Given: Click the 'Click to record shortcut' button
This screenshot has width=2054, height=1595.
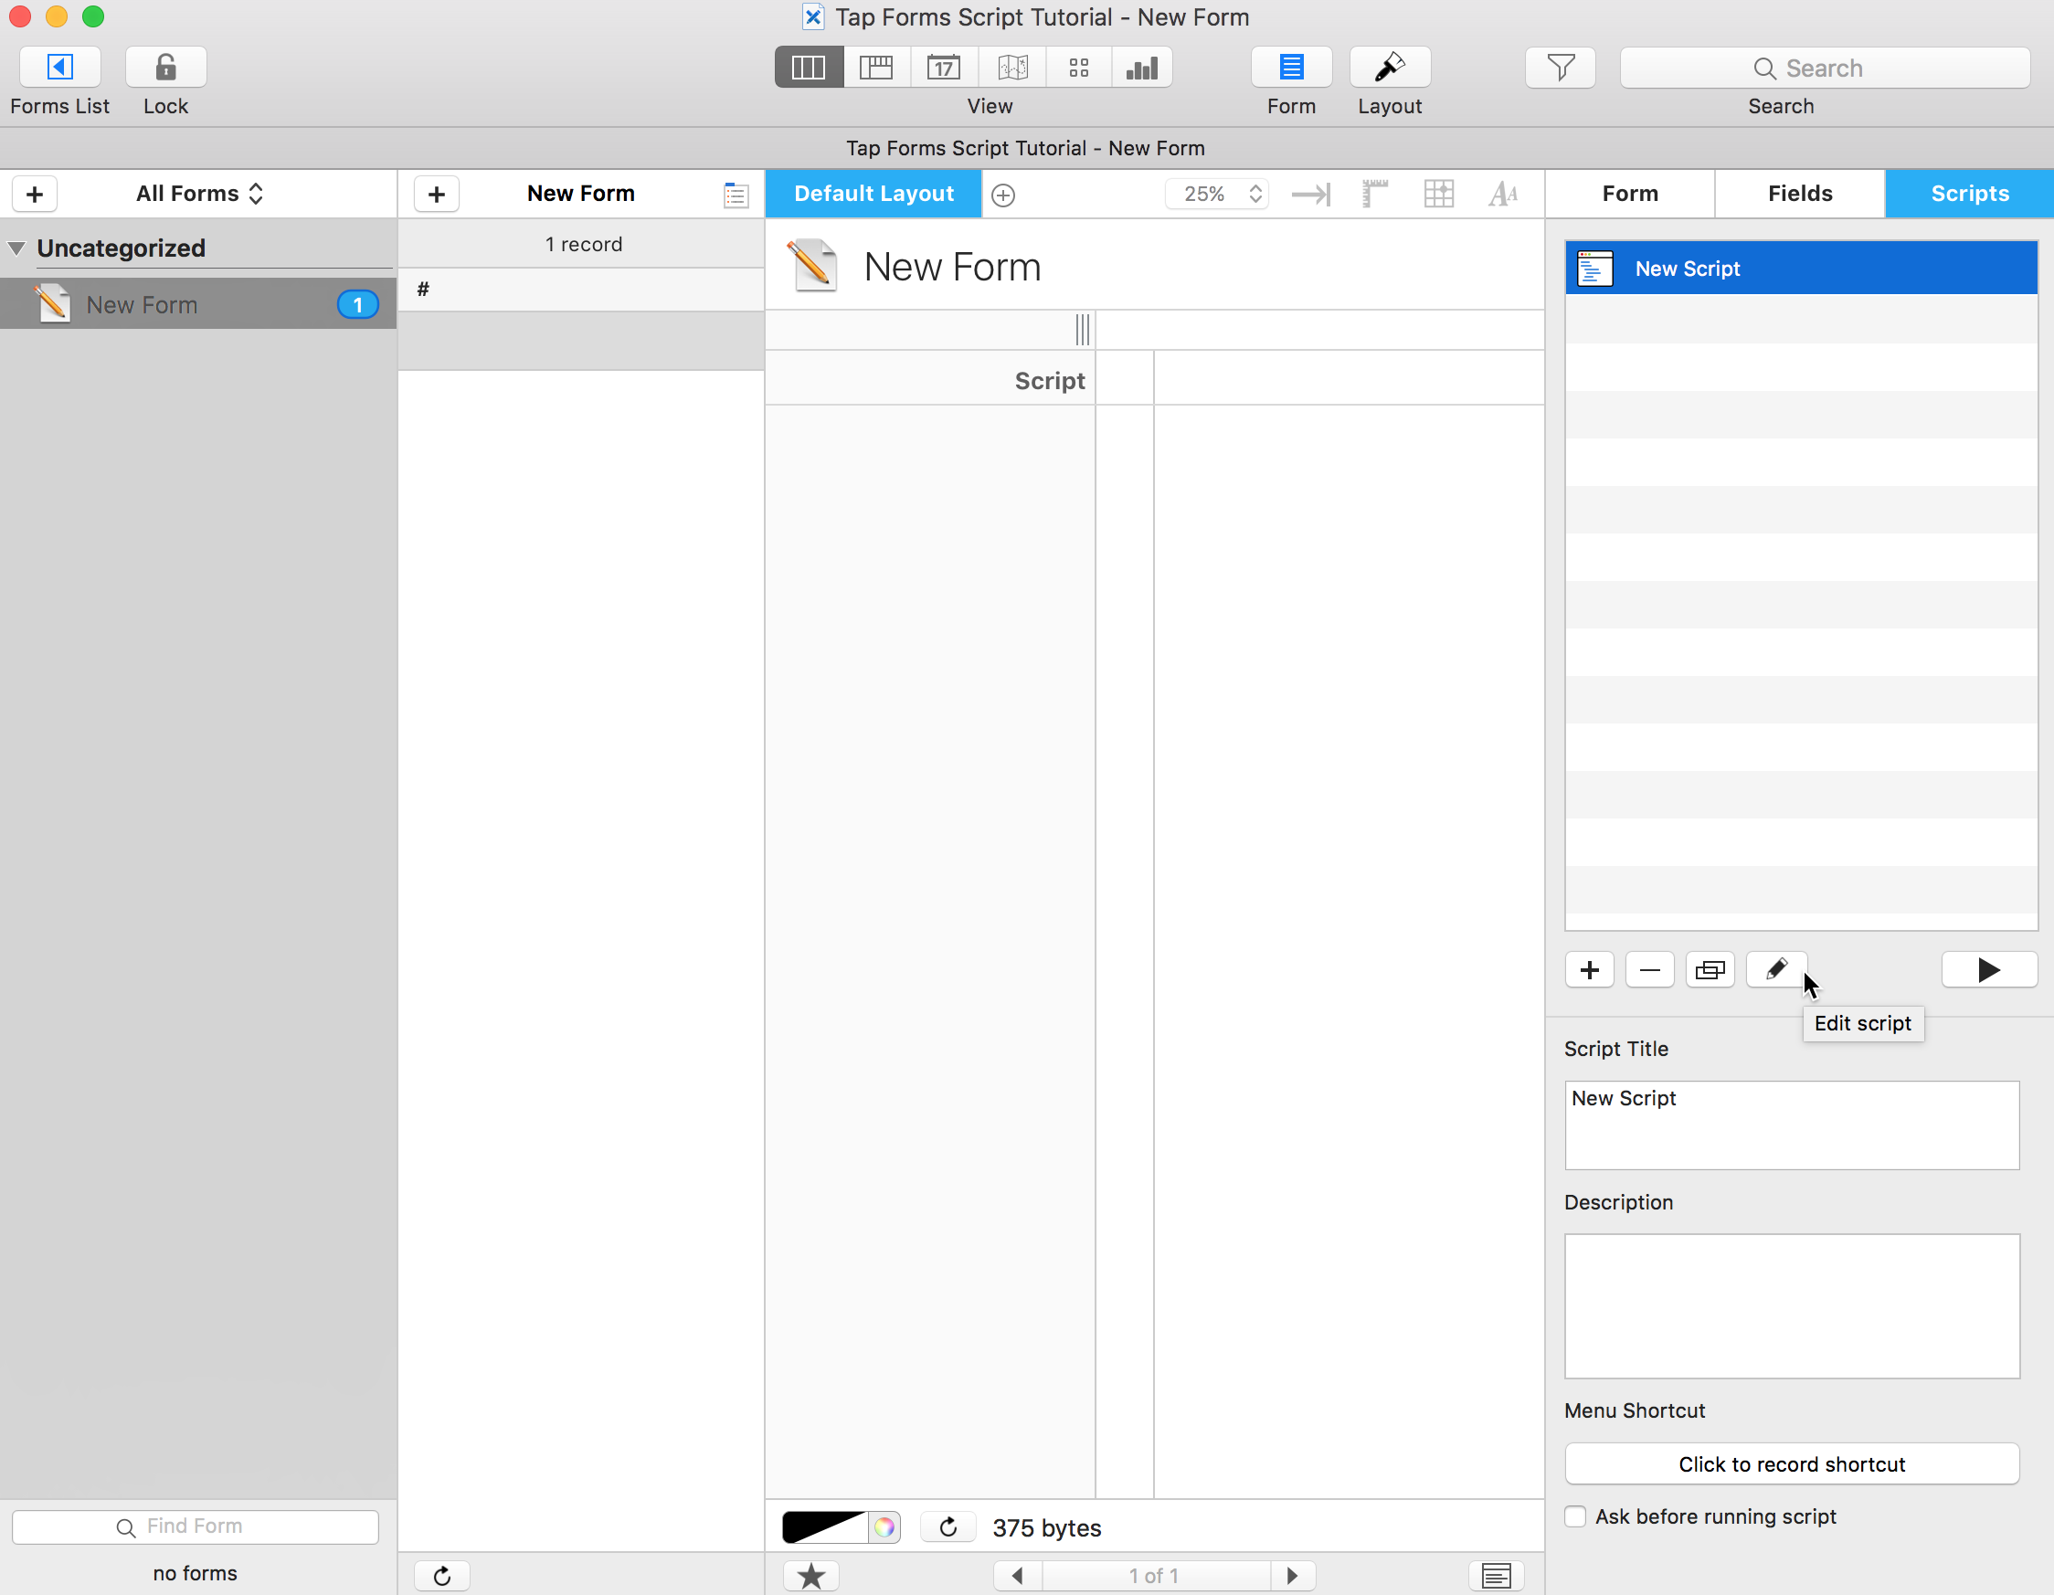Looking at the screenshot, I should [1791, 1464].
